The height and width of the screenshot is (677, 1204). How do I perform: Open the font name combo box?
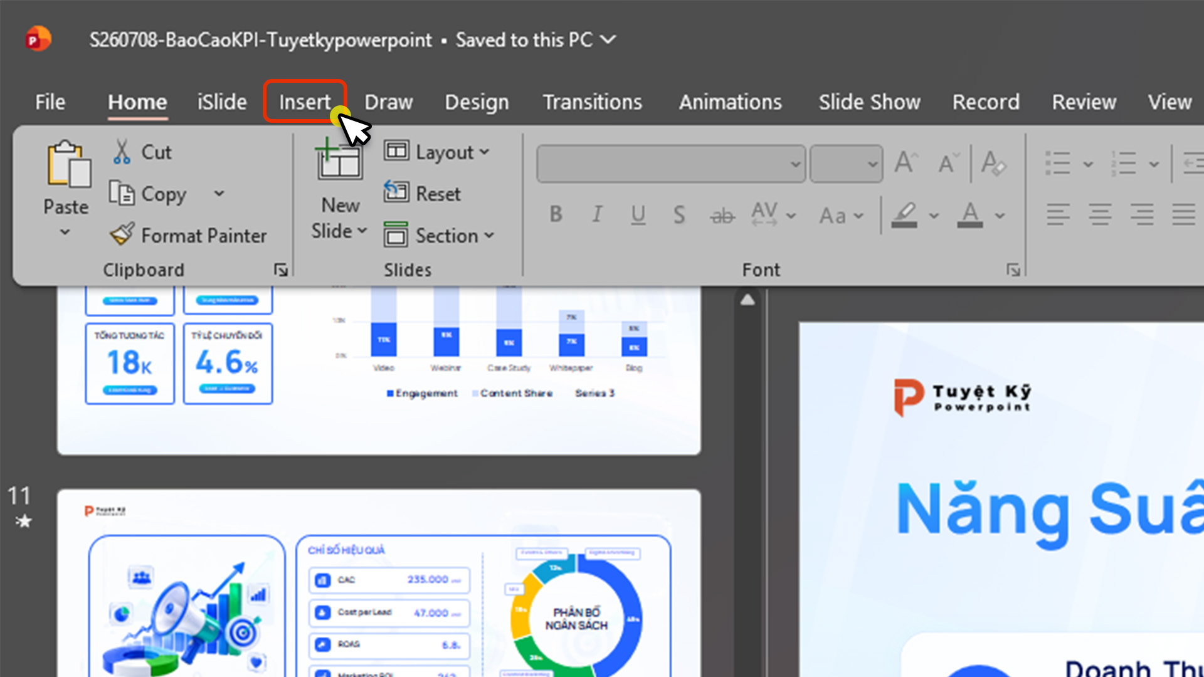[671, 164]
